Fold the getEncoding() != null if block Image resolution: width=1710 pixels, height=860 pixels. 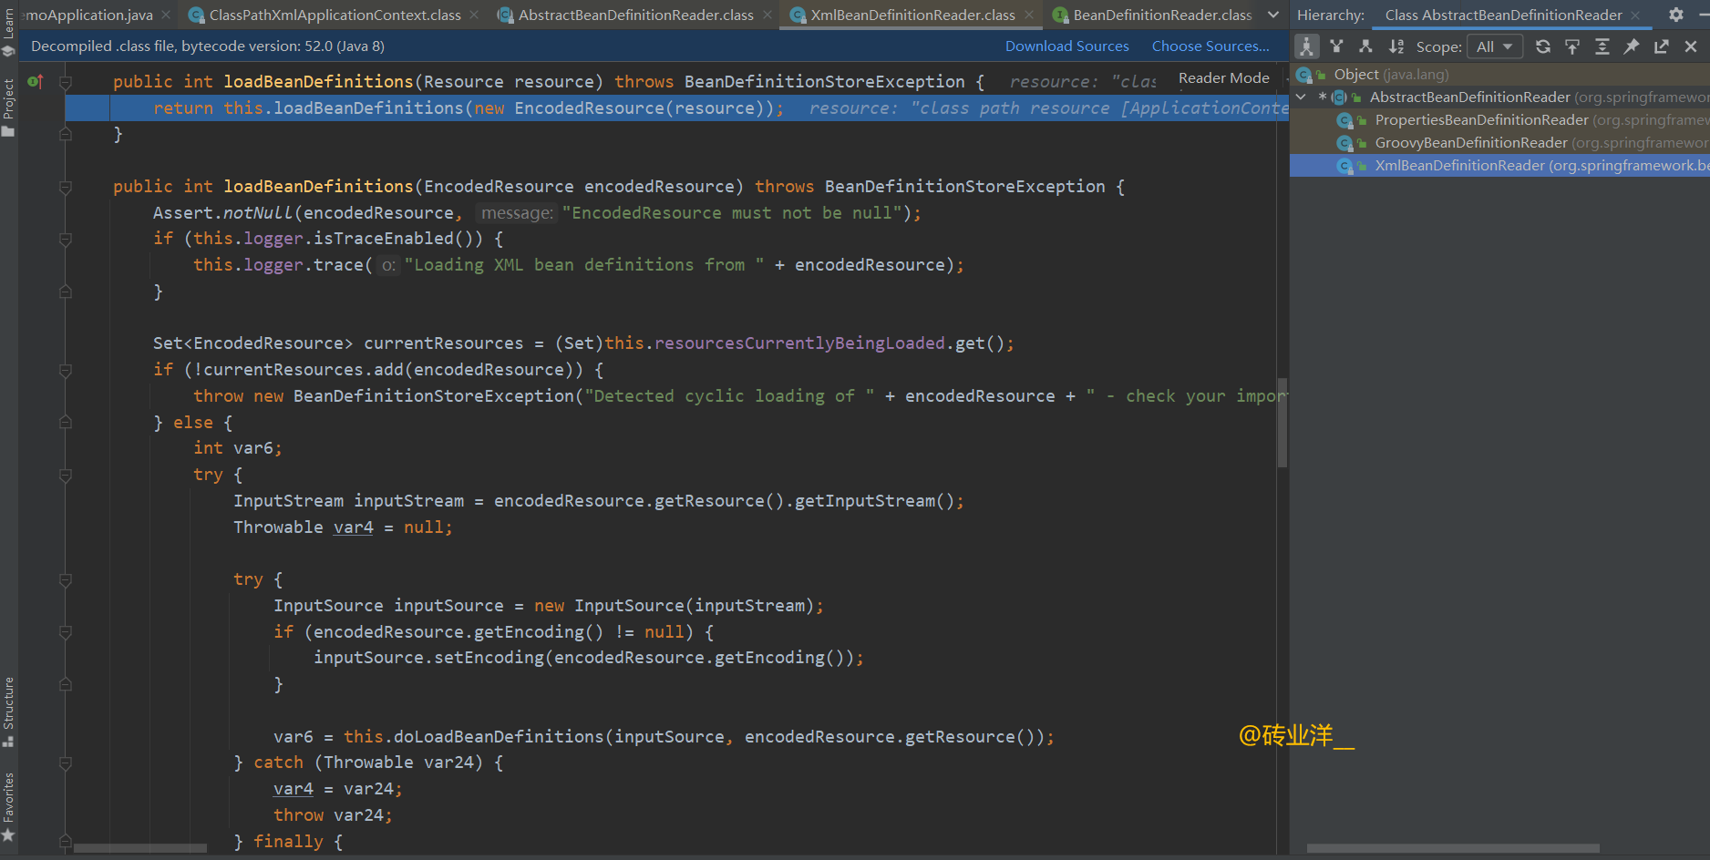66,632
